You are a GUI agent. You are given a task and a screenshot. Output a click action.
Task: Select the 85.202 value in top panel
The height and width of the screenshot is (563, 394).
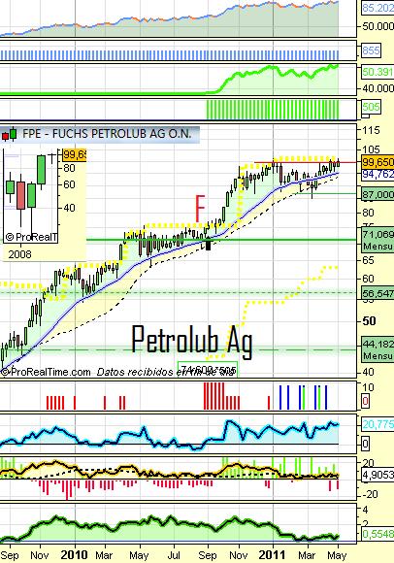coord(378,8)
